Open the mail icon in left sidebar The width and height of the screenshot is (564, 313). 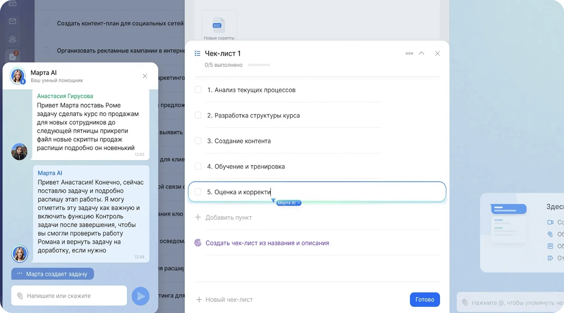pyautogui.click(x=13, y=21)
